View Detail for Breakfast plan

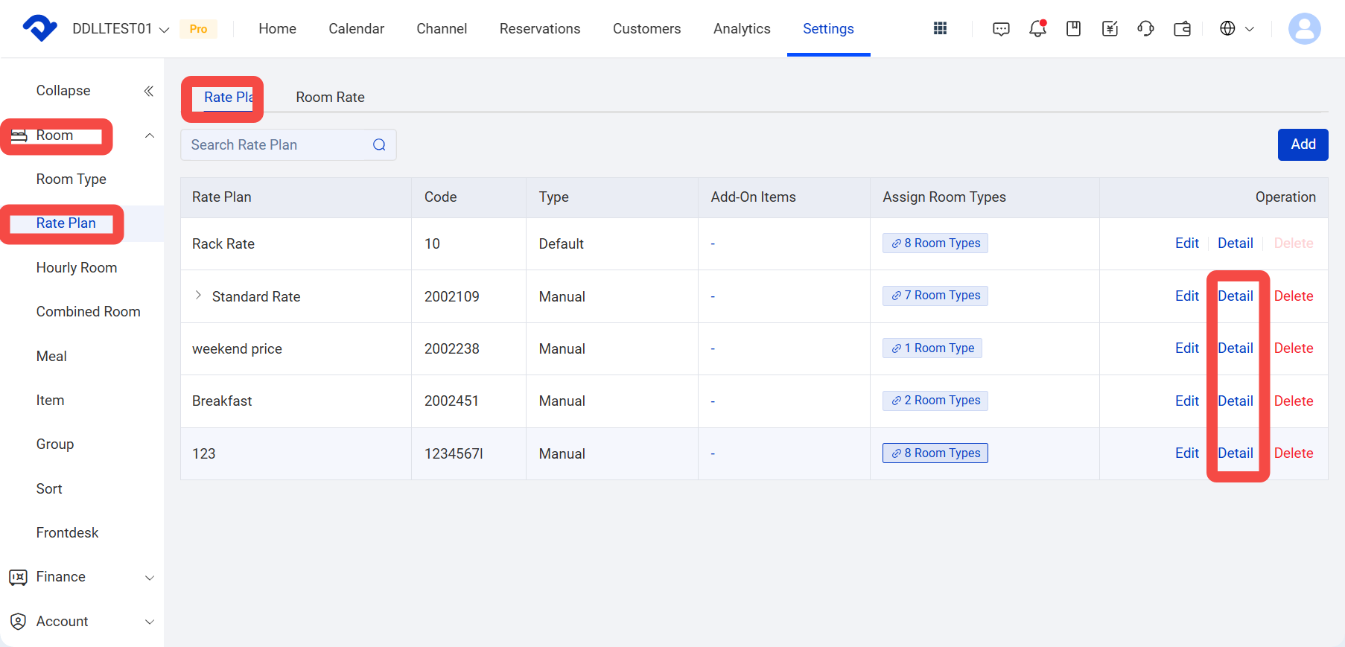click(1235, 401)
